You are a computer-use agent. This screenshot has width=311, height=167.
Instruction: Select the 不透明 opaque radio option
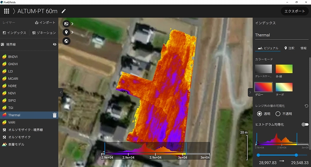[278, 114]
